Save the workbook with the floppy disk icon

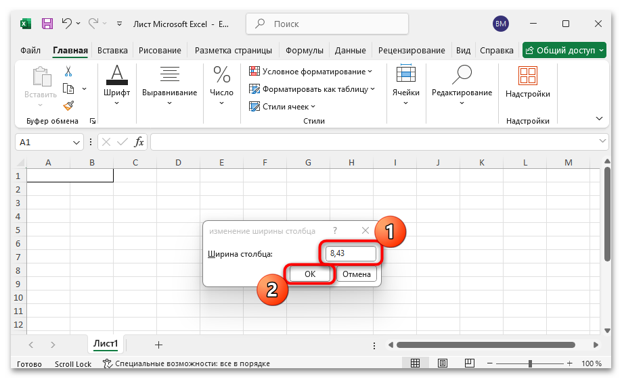[x=47, y=24]
